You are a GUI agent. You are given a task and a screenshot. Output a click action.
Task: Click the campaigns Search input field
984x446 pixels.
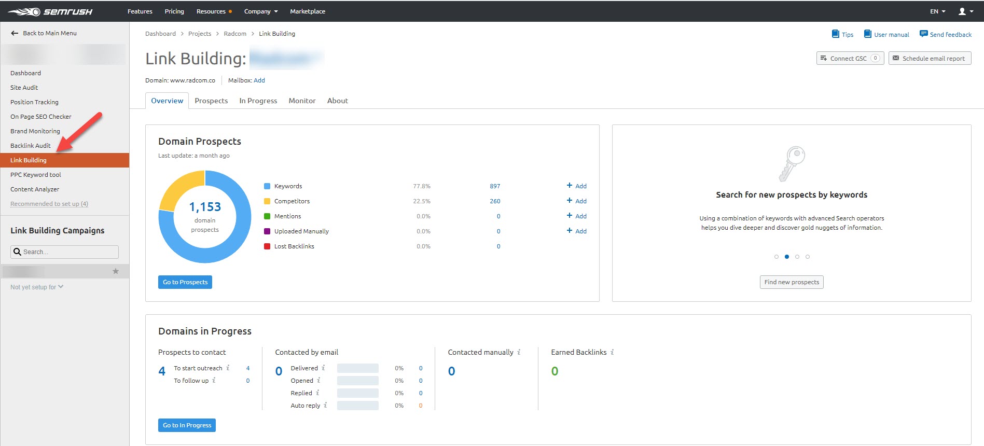tap(69, 252)
